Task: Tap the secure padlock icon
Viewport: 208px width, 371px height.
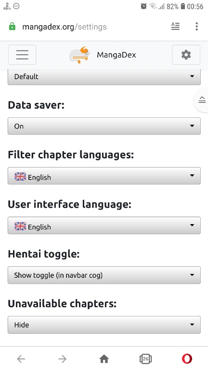Action: (x=12, y=27)
